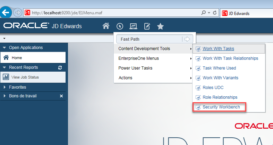Viewport: 273px width, 145px height.
Task: Switch to the JD Edwards browser tab
Action: click(x=247, y=14)
